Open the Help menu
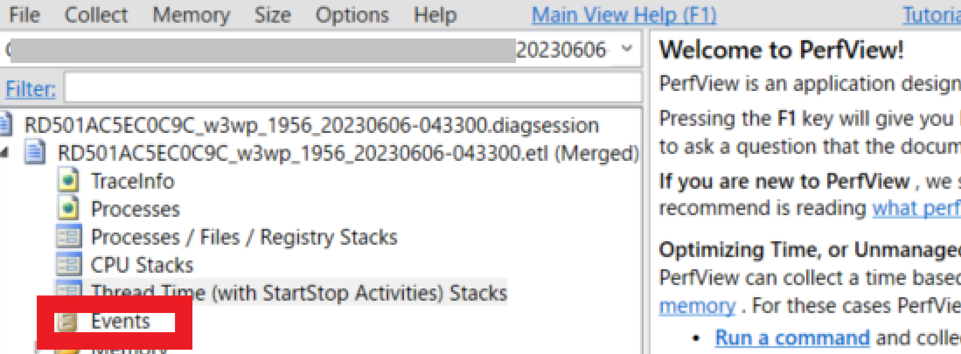 coord(435,15)
